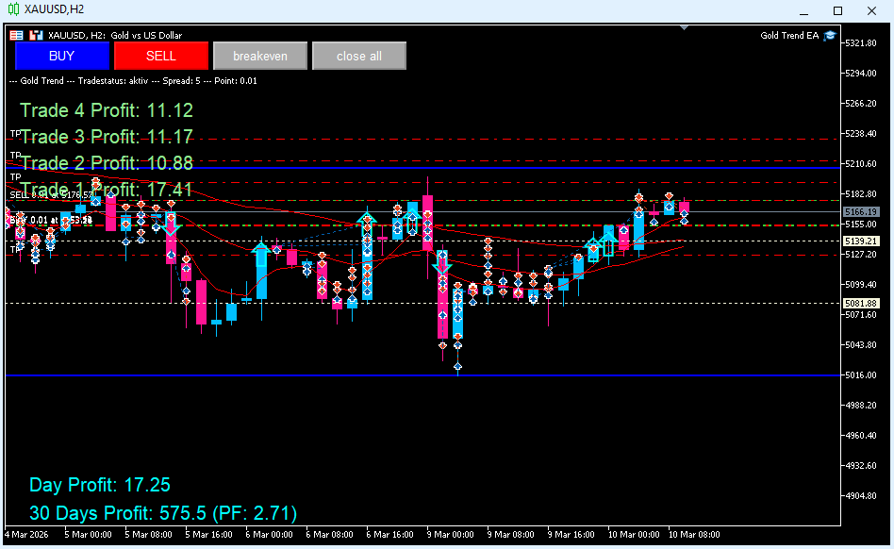Click the depth of market icon
The image size is (894, 549).
tap(36, 35)
